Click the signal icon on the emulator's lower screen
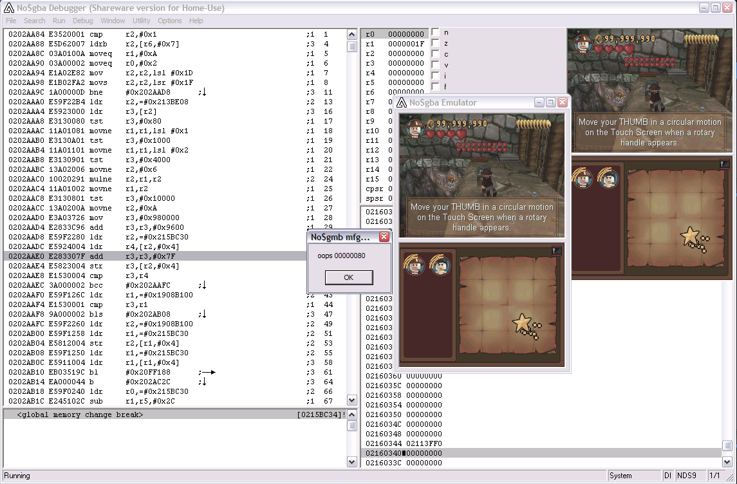 [557, 251]
